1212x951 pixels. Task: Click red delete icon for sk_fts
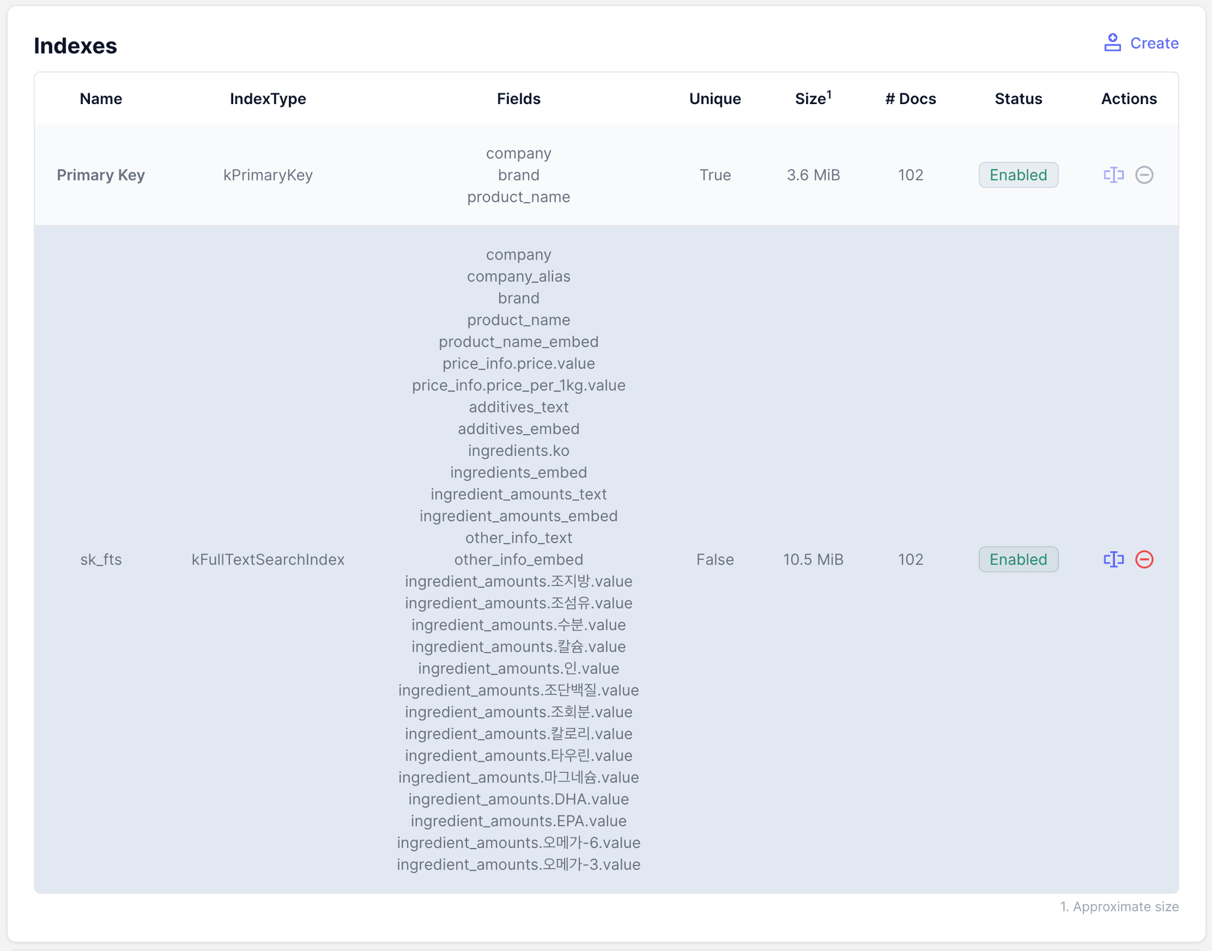1144,559
